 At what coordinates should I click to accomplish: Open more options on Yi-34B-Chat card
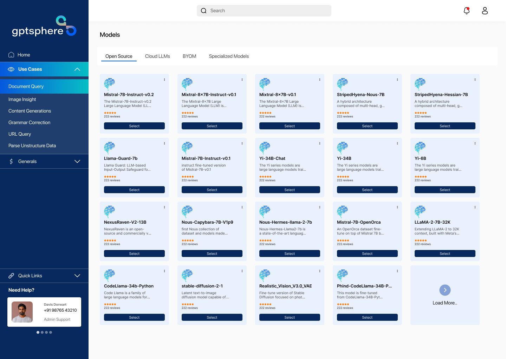pyautogui.click(x=320, y=143)
